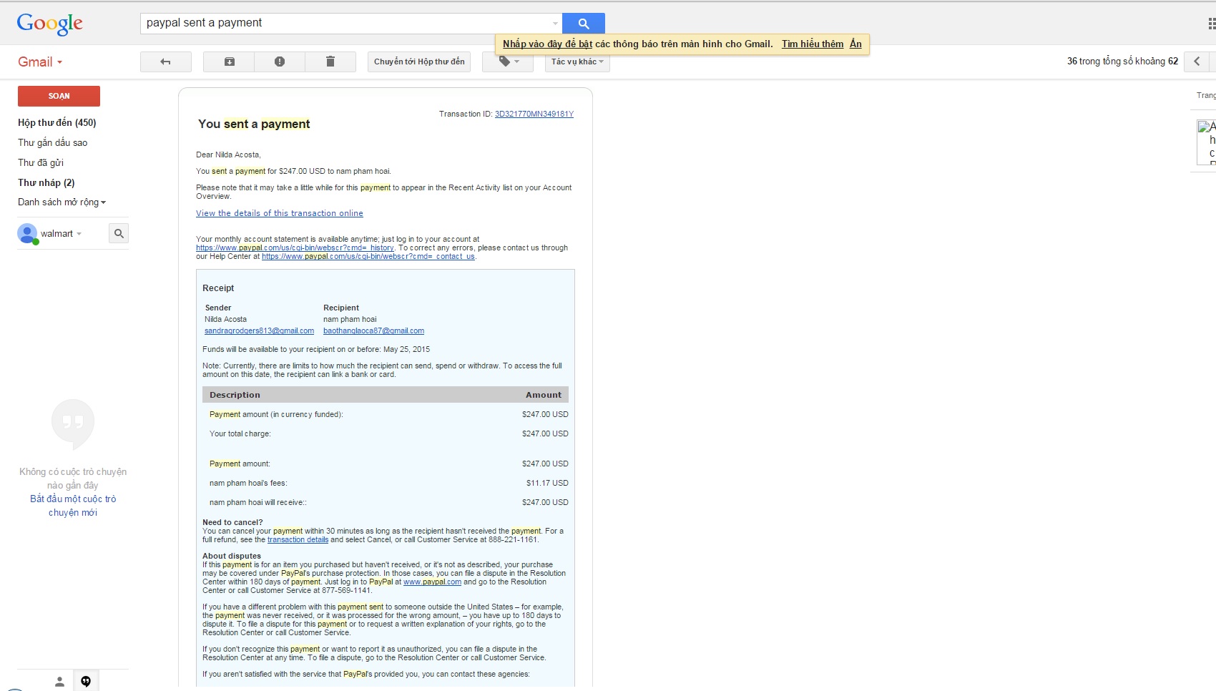This screenshot has height=691, width=1216.
Task: Click the 'Your total charge:' row label
Action: pyautogui.click(x=240, y=434)
